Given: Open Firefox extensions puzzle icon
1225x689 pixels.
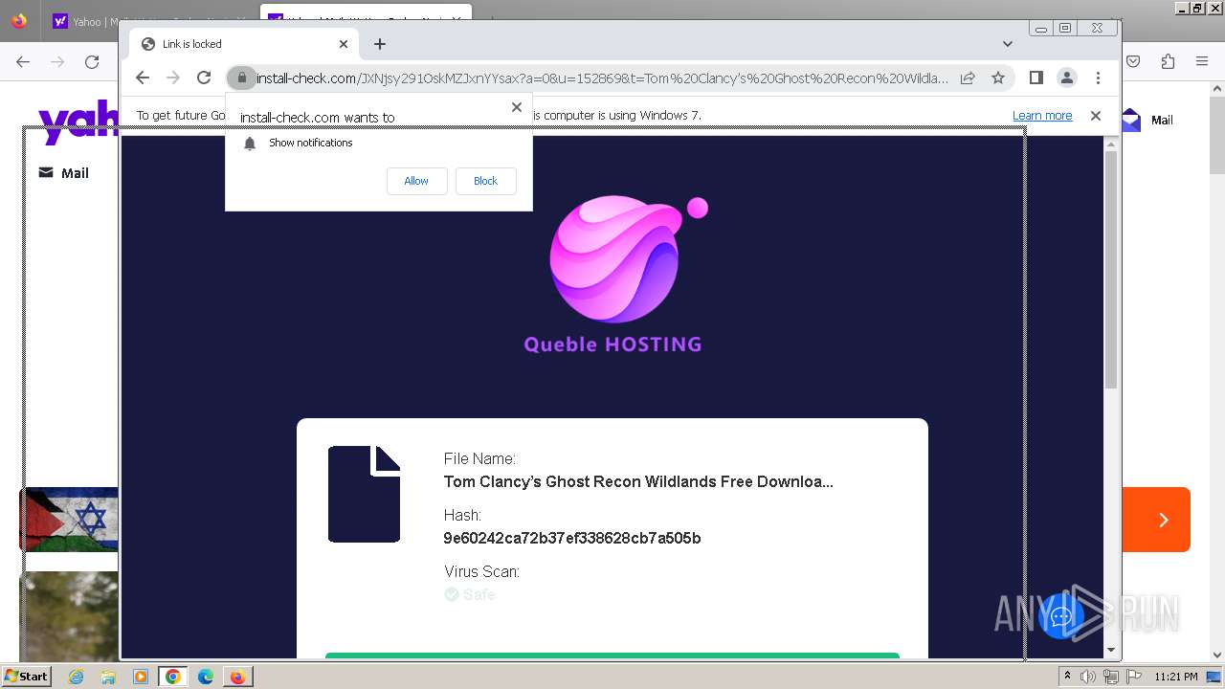Looking at the screenshot, I should pyautogui.click(x=1168, y=61).
